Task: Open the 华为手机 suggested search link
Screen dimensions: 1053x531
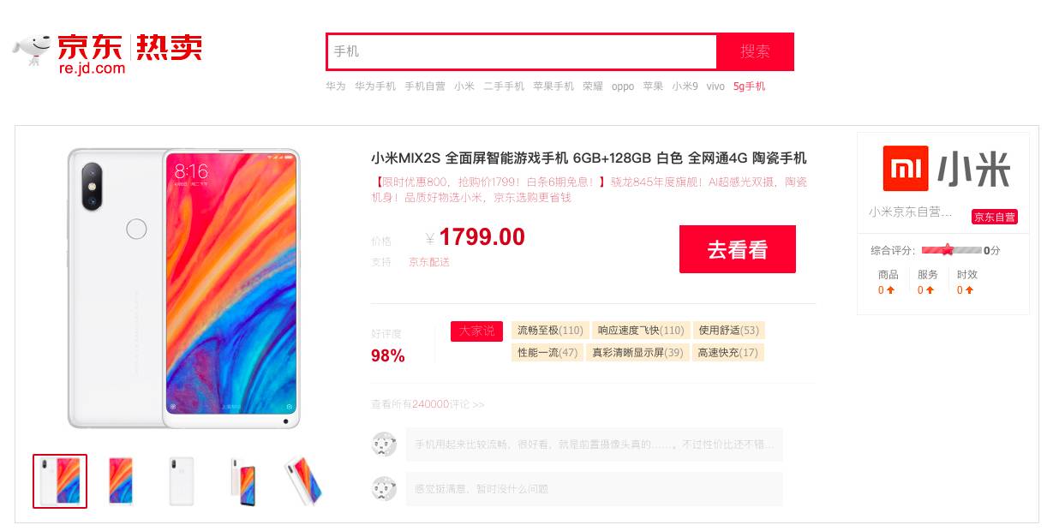Action: (x=375, y=87)
